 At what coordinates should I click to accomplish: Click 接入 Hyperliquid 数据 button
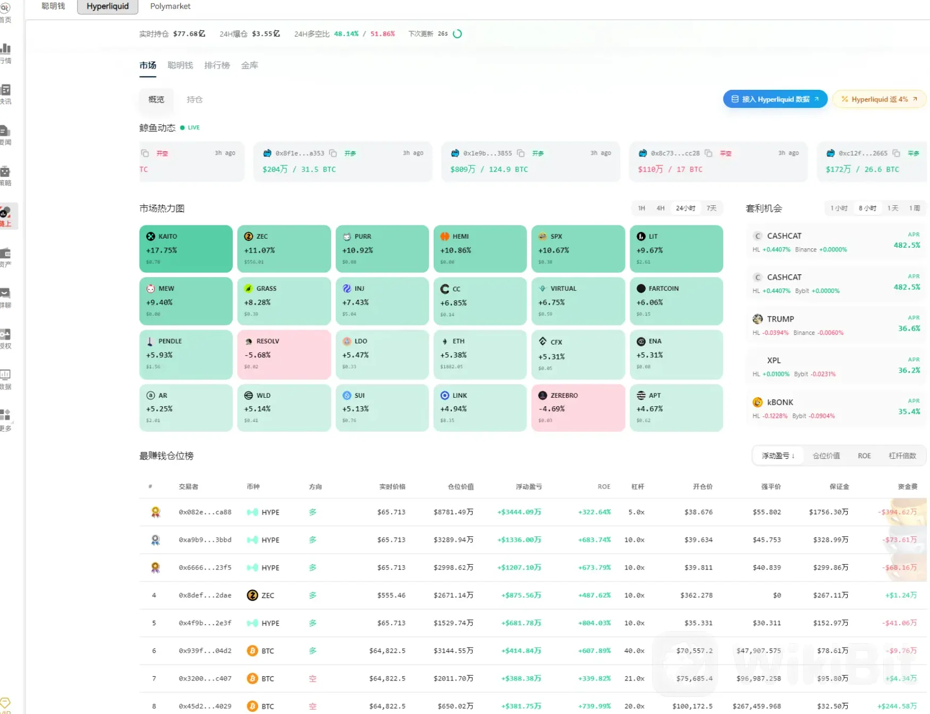pos(775,99)
